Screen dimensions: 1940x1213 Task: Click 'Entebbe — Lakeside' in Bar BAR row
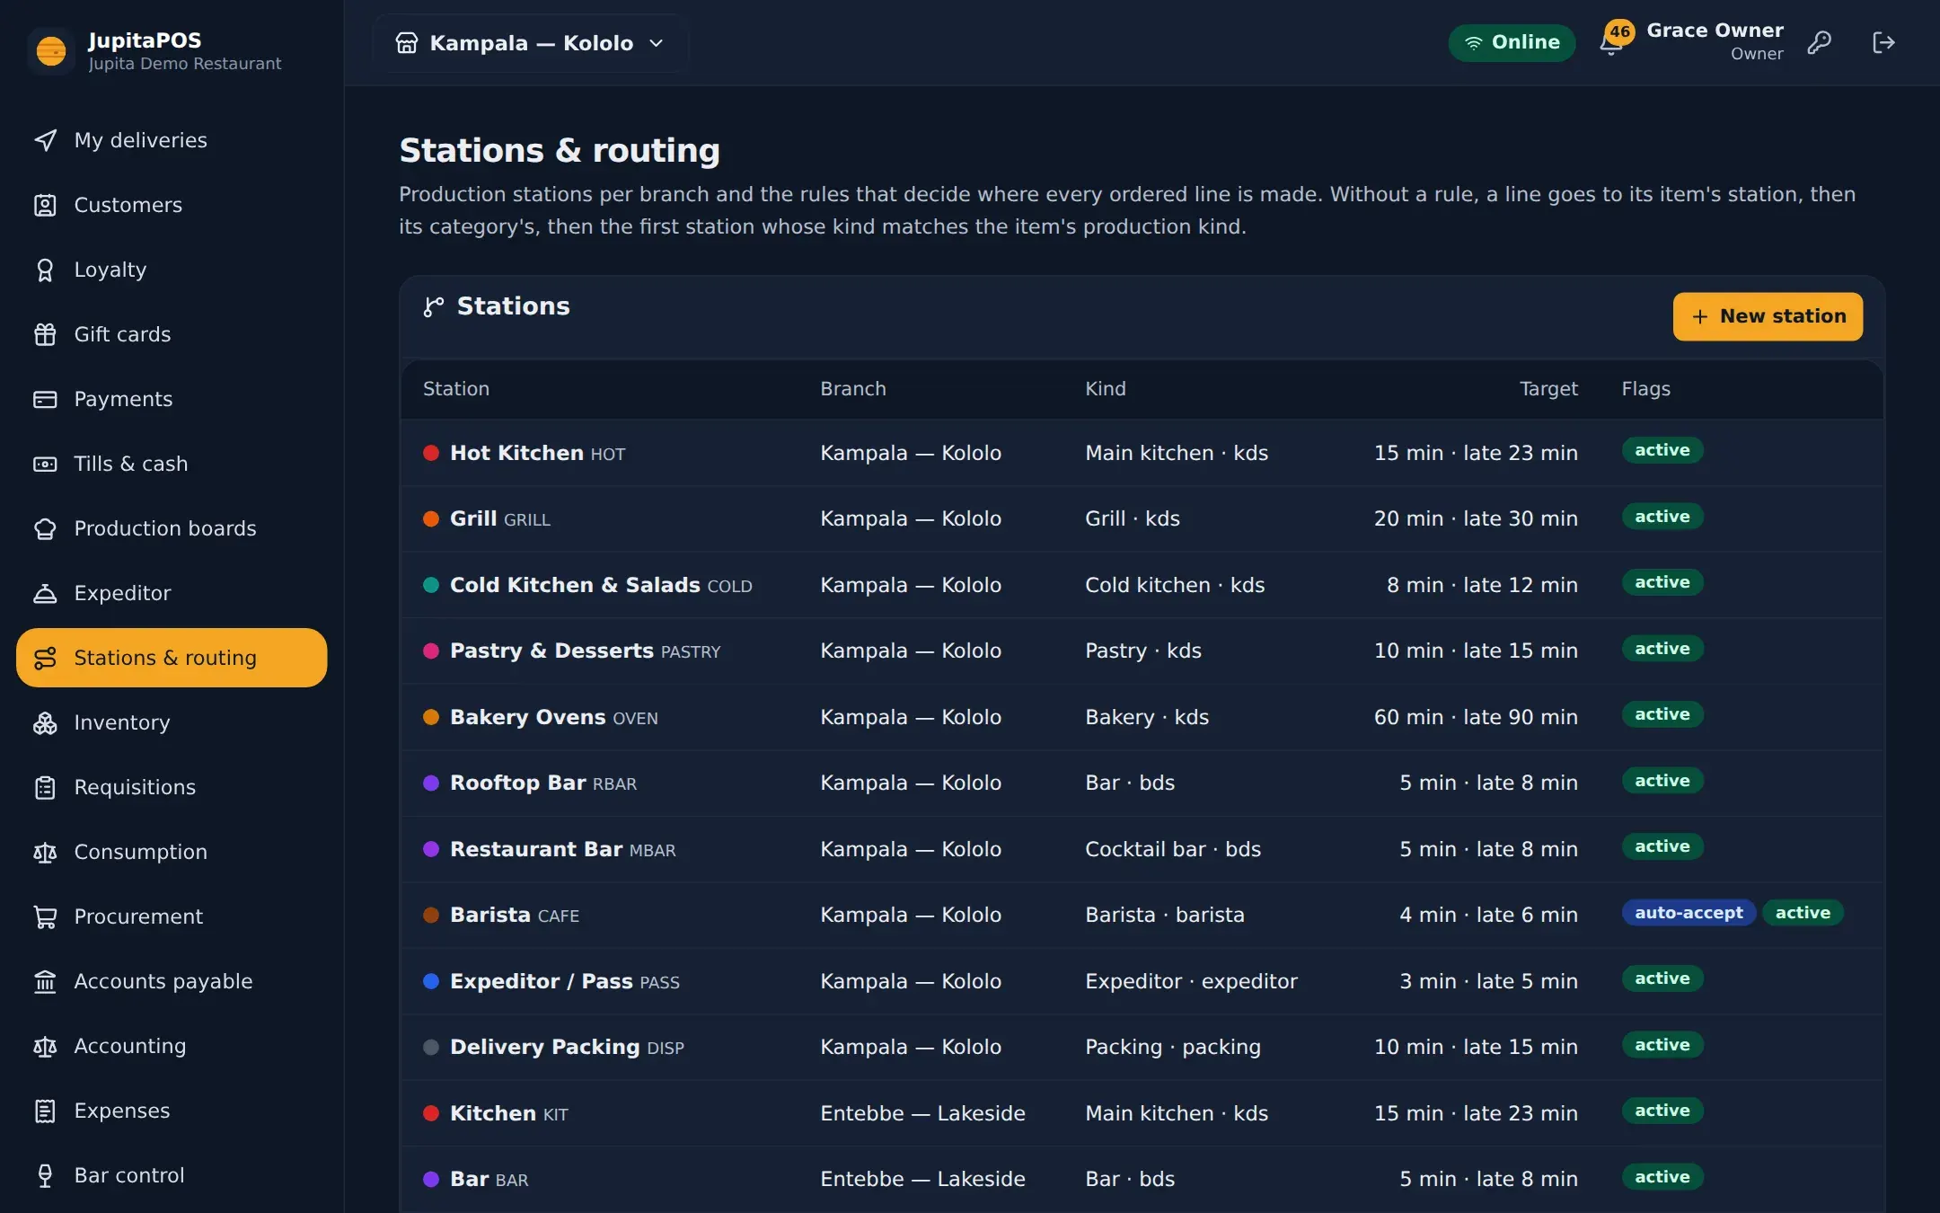point(922,1179)
